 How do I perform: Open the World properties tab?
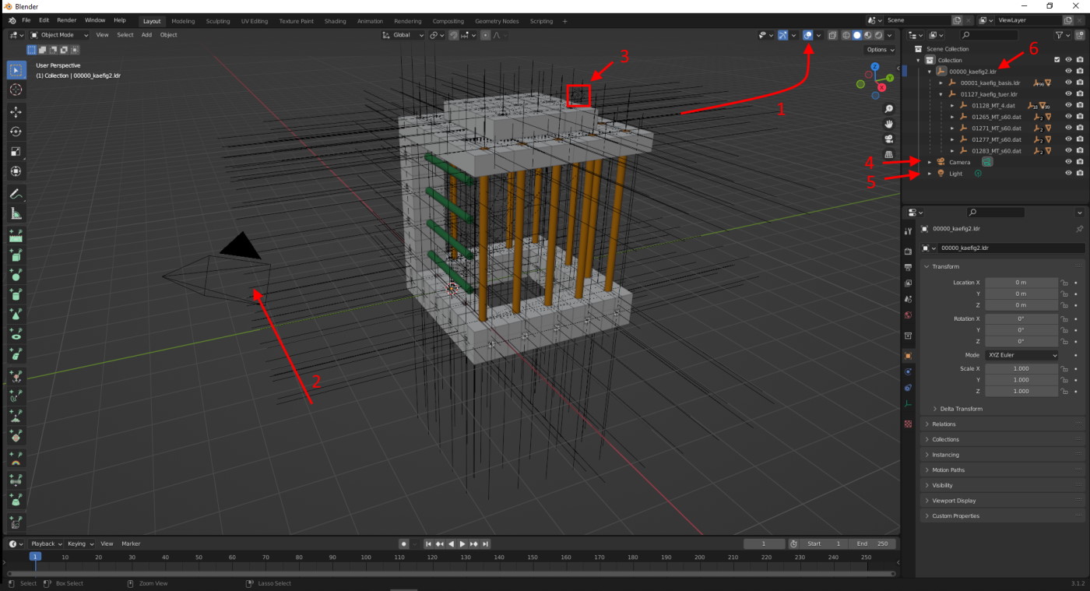point(908,315)
